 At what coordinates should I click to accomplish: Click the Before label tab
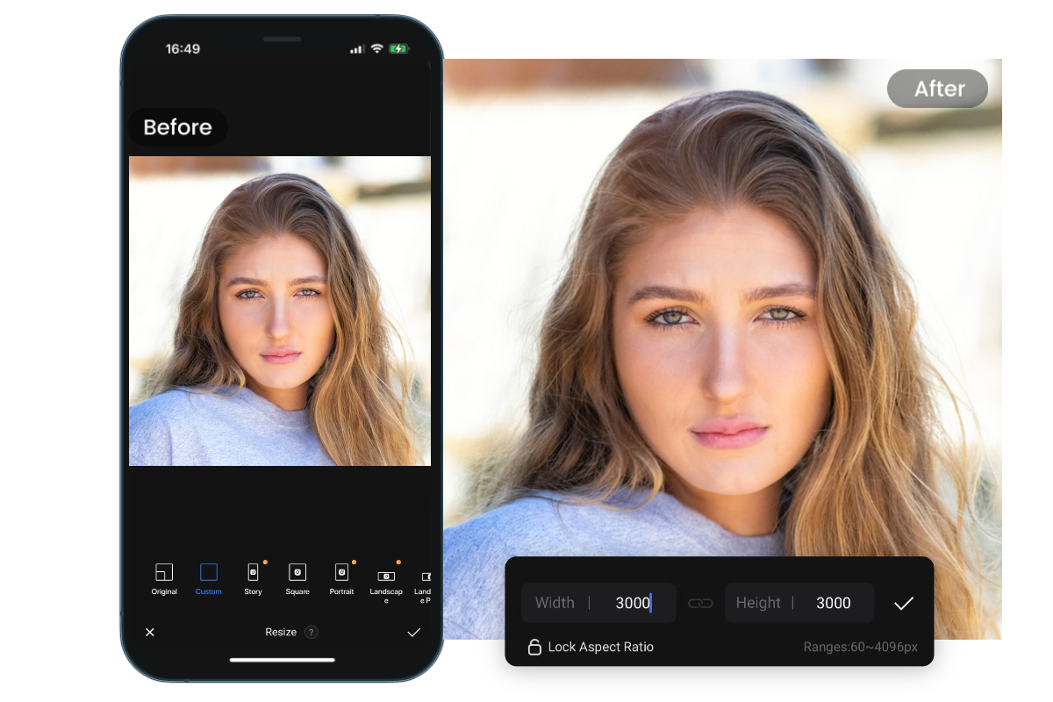pyautogui.click(x=177, y=127)
